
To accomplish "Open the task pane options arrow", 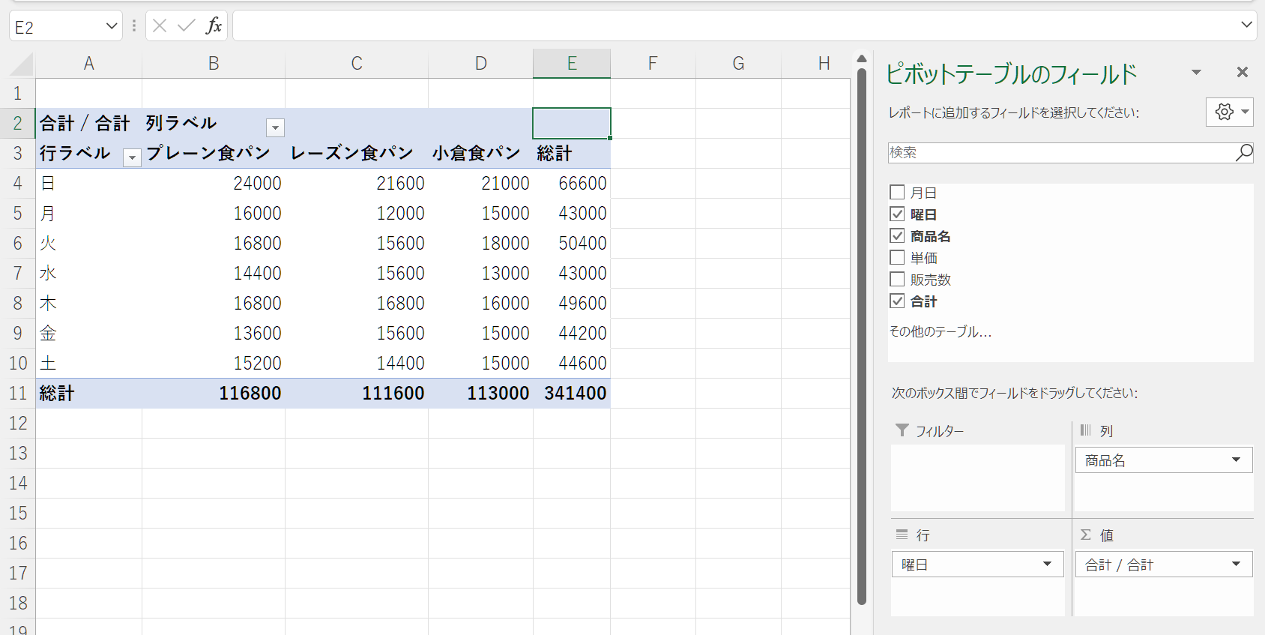I will [1196, 72].
